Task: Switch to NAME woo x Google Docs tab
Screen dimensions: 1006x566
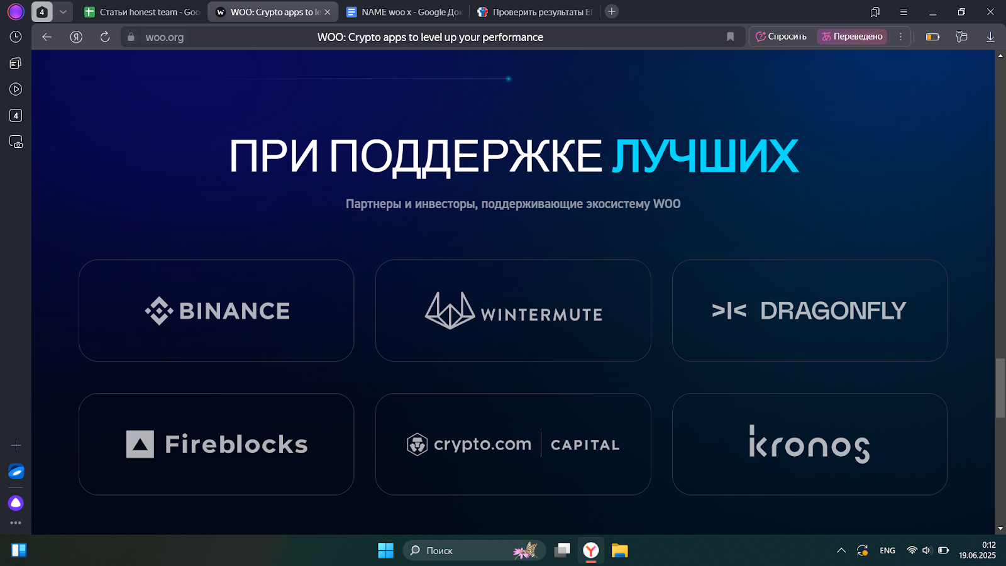Action: click(x=404, y=12)
